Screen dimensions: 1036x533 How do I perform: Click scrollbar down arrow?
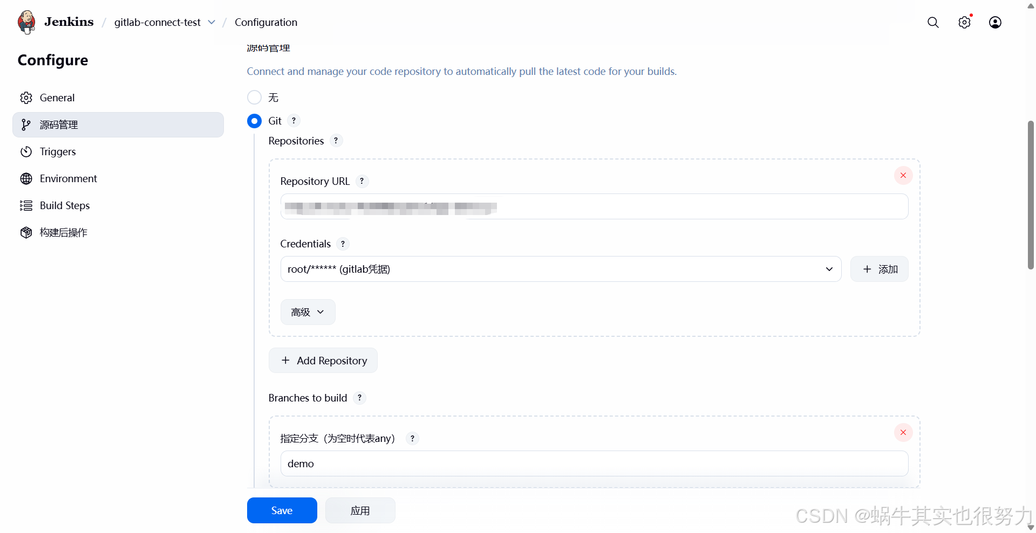pos(1031,527)
